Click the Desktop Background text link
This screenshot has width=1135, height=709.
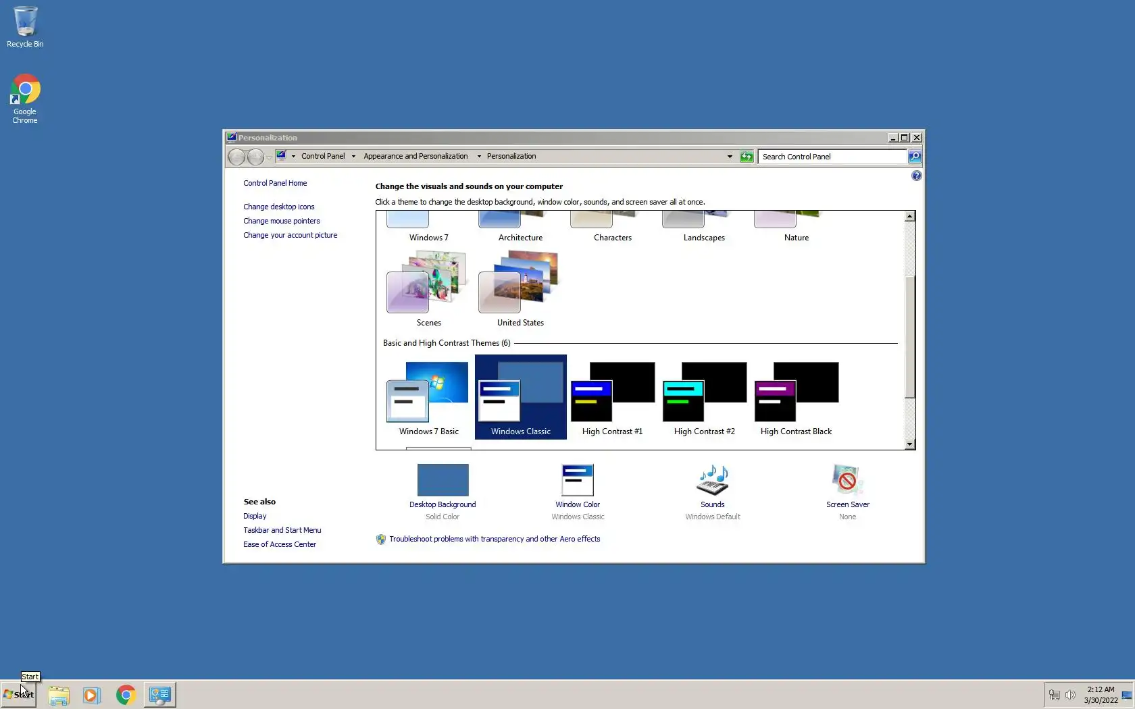click(443, 504)
